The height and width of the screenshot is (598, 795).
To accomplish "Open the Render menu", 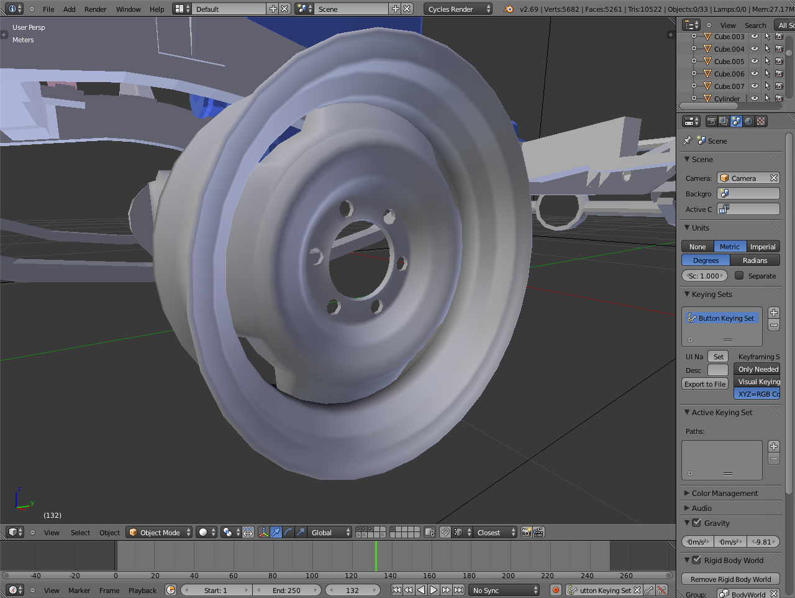I will point(96,9).
